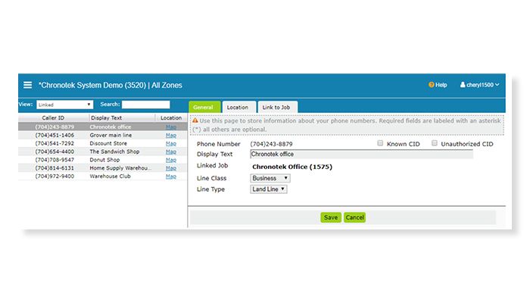
Task: Open Map link for Donut Shop
Action: pos(171,160)
